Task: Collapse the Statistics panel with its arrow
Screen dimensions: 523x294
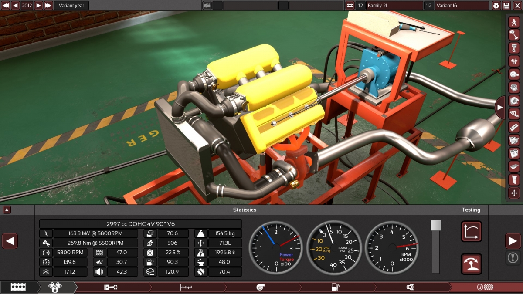Action: (x=6, y=210)
